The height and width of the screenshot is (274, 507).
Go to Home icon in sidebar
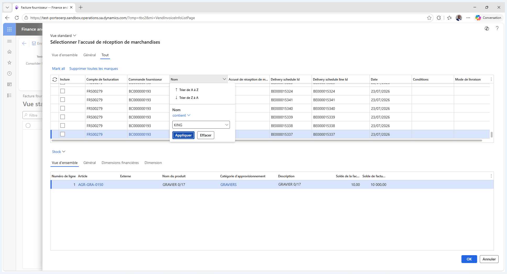point(9,52)
